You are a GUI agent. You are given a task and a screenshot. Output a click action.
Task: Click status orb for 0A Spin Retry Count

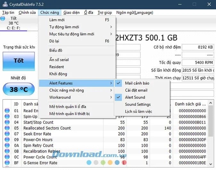(7, 145)
